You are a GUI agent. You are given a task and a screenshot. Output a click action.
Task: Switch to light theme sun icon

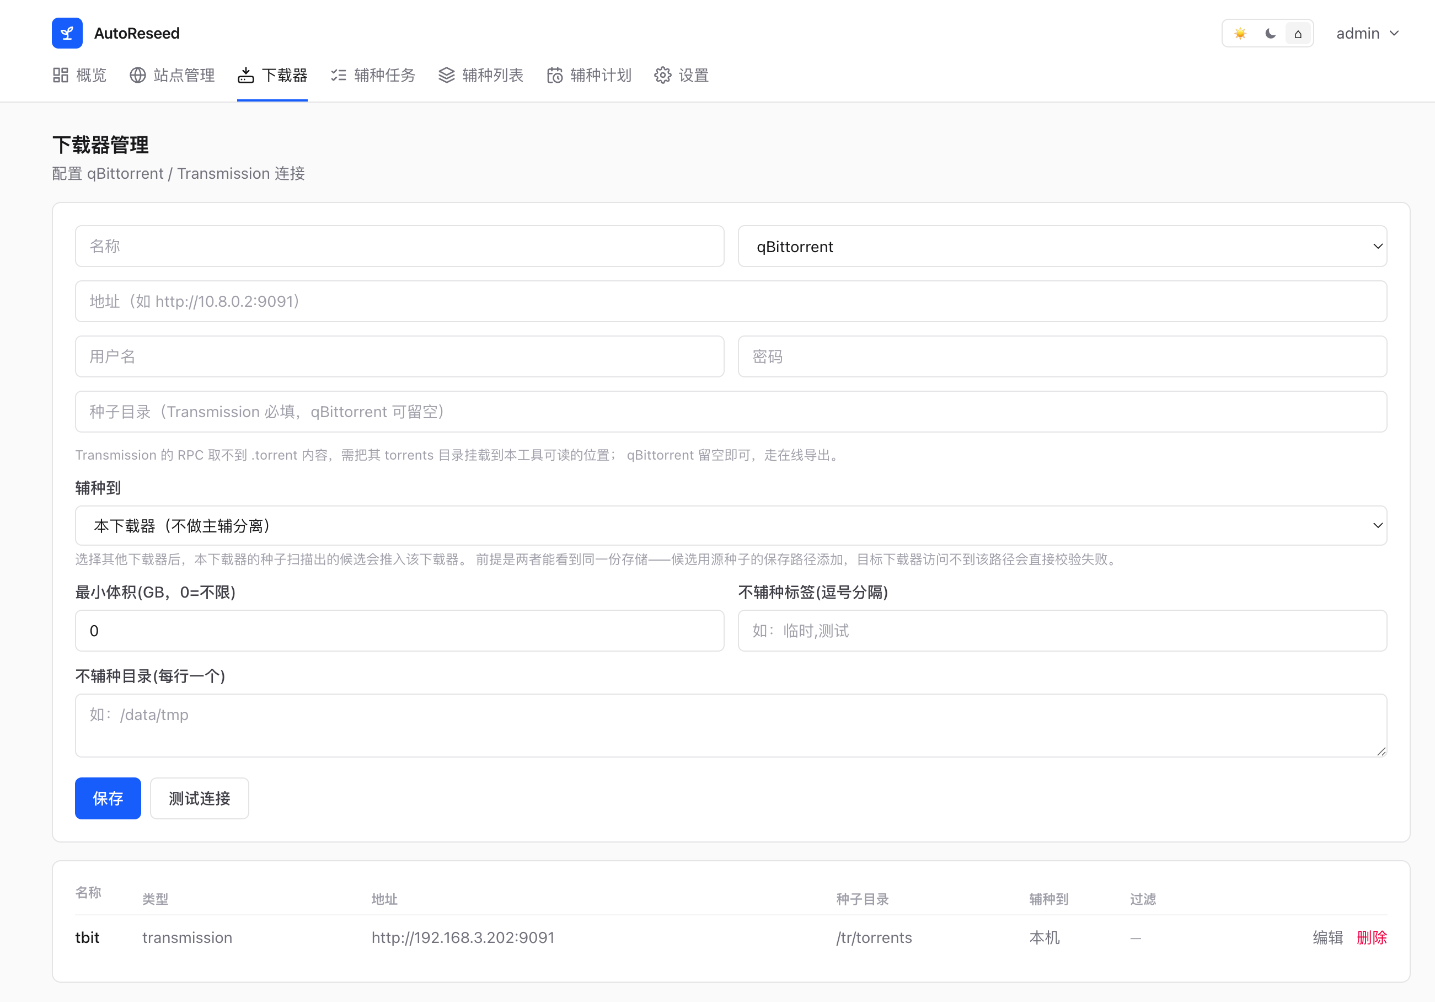coord(1240,33)
